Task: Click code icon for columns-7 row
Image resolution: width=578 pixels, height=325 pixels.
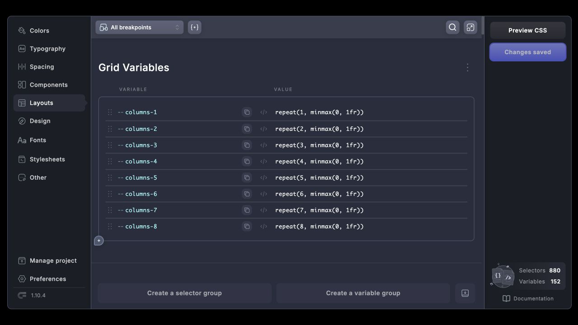Action: [264, 210]
